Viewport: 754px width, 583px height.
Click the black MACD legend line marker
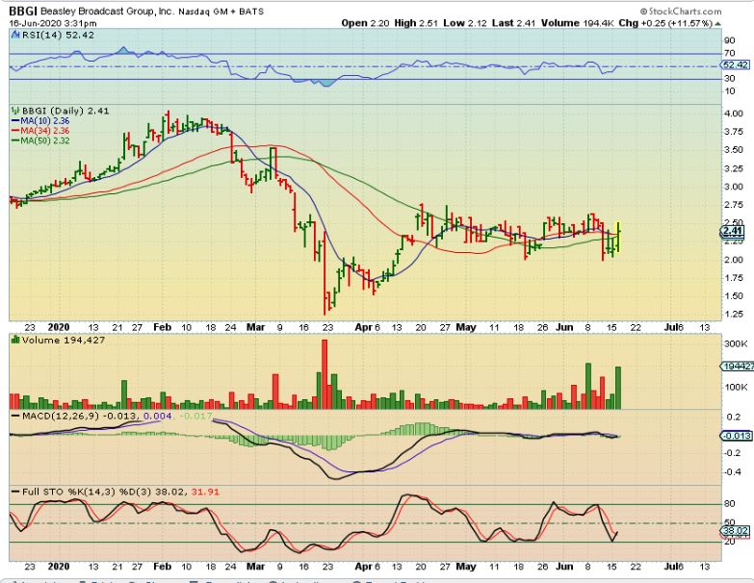15,416
